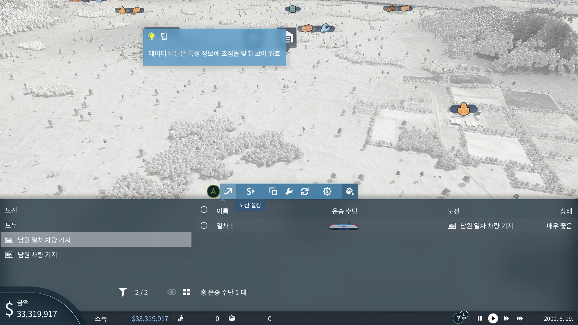Click the cargo box count icon

232,318
